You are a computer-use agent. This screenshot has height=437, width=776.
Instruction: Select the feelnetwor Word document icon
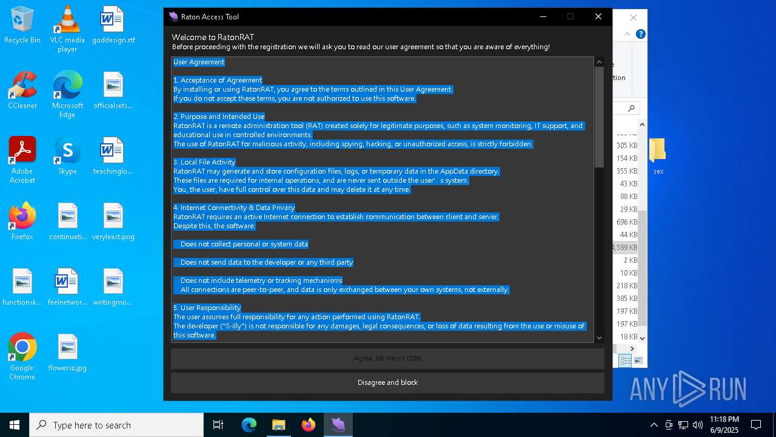click(x=67, y=288)
